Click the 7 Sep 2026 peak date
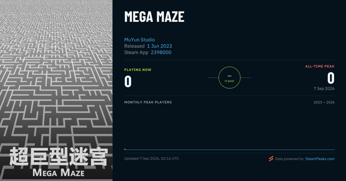This screenshot has width=346, height=181. (324, 88)
